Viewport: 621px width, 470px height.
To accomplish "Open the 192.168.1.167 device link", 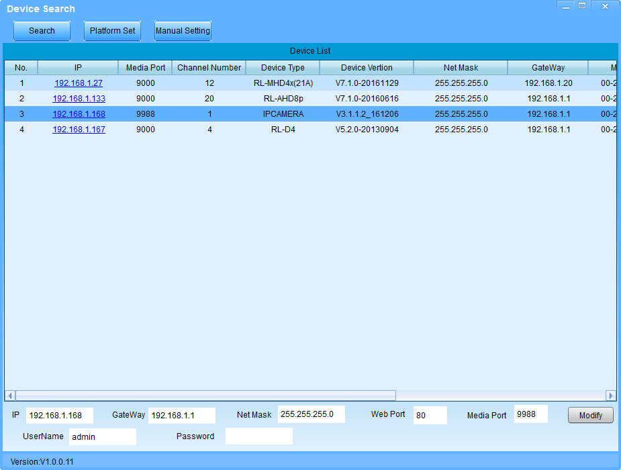I will pos(79,130).
